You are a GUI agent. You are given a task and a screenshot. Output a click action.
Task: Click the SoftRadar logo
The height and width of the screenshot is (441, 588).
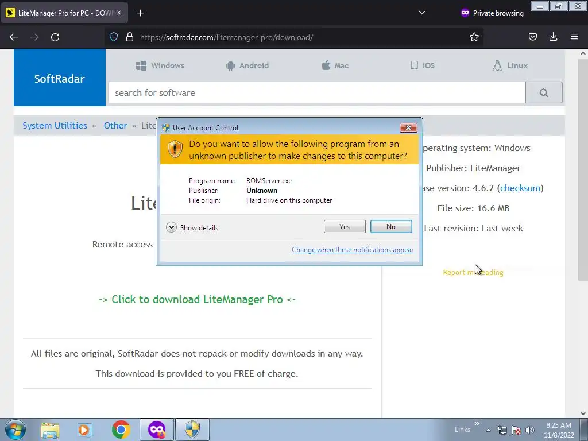point(60,78)
